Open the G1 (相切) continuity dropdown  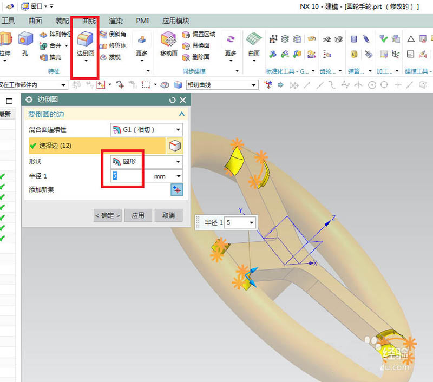coord(178,130)
